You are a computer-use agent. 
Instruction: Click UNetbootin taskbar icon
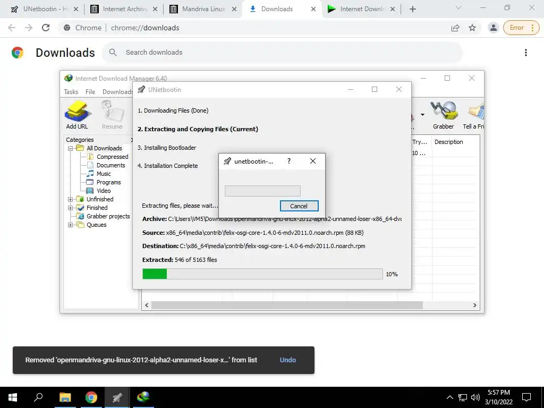pos(117,397)
